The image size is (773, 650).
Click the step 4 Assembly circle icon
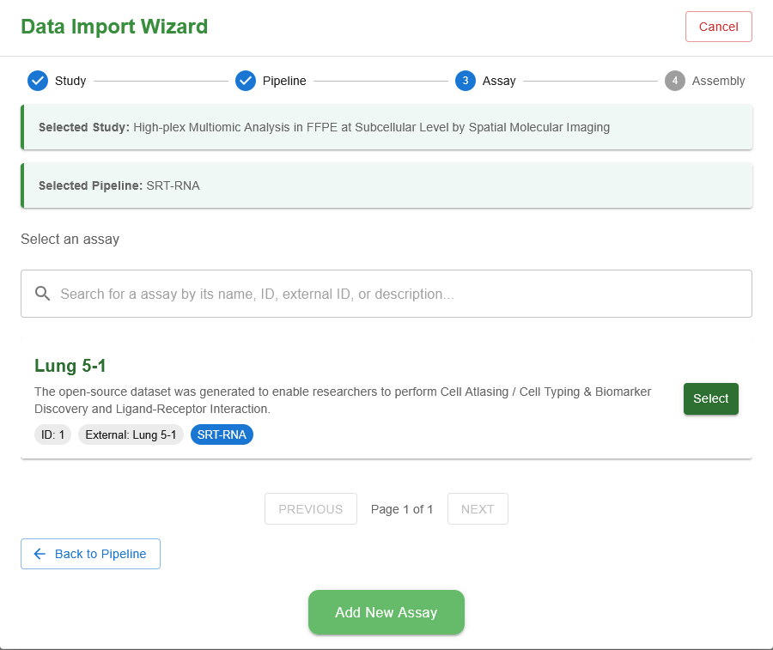674,81
